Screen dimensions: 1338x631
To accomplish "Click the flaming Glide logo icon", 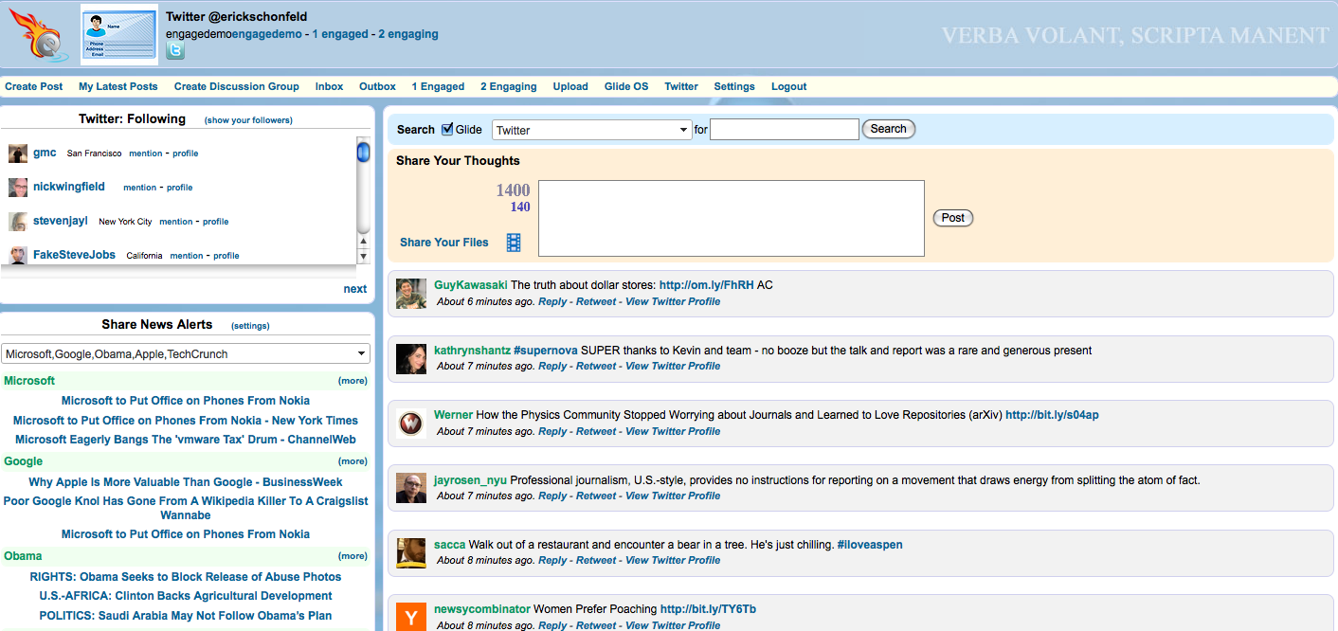I will [38, 33].
